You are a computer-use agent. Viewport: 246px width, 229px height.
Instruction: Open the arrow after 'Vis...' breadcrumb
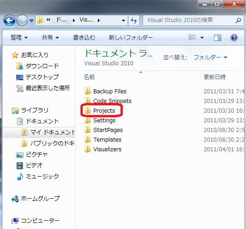[x=99, y=20]
